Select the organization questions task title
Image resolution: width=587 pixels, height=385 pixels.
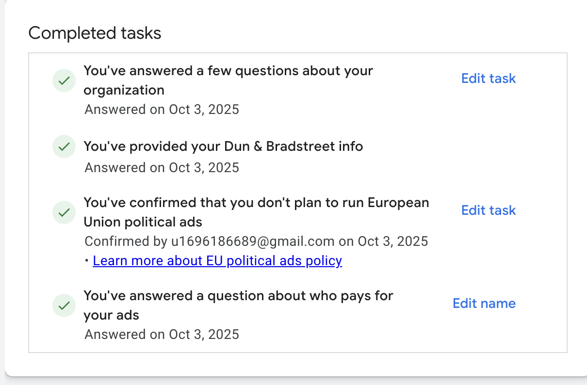coord(228,80)
